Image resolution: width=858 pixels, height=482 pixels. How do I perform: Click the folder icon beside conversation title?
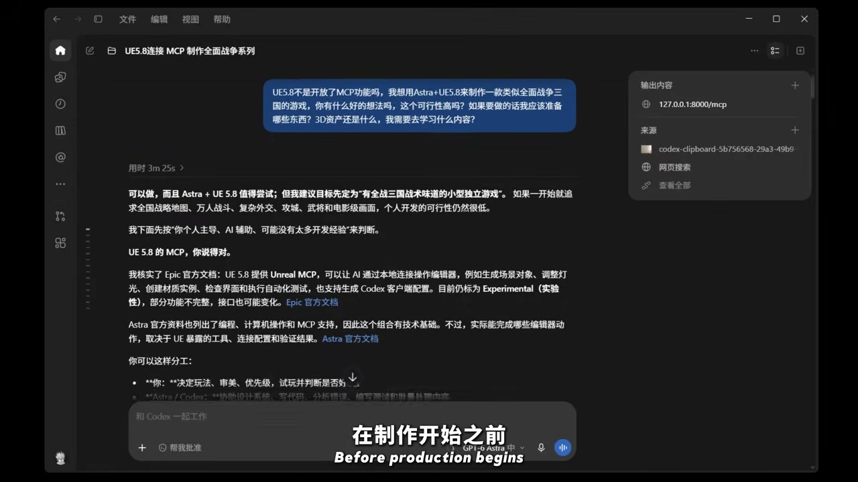point(112,51)
